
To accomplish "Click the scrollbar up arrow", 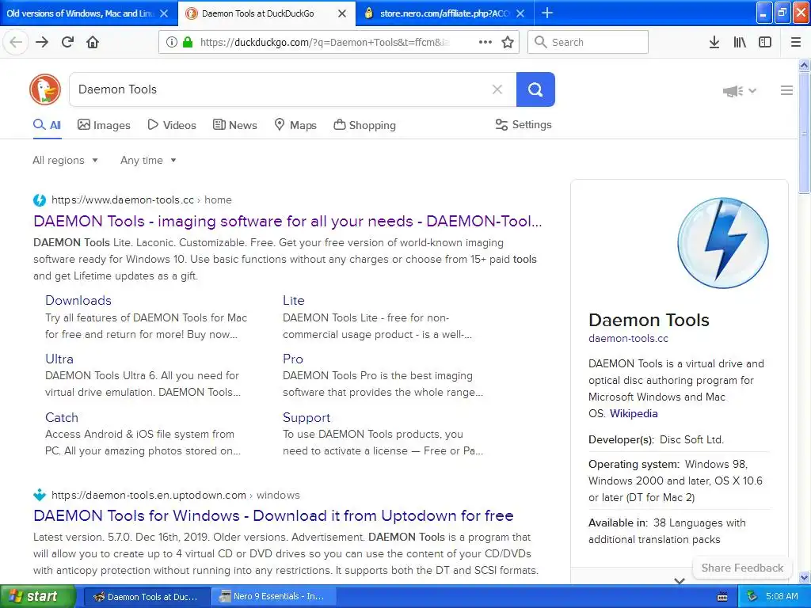I will [804, 65].
